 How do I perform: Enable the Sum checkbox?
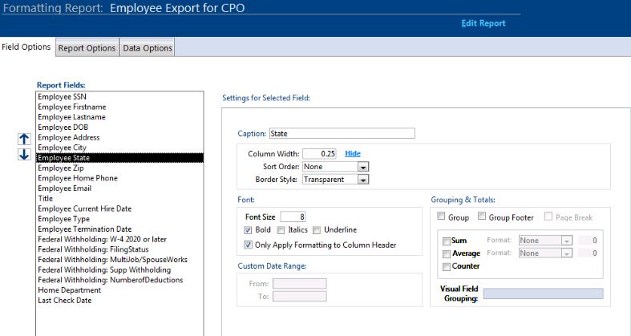447,241
